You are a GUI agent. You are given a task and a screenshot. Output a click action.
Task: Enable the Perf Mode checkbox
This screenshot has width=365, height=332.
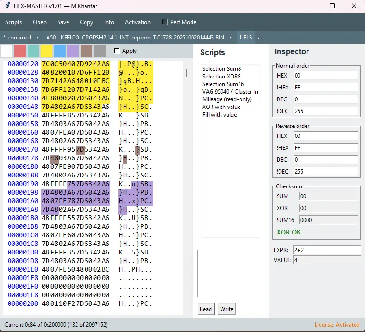[165, 22]
